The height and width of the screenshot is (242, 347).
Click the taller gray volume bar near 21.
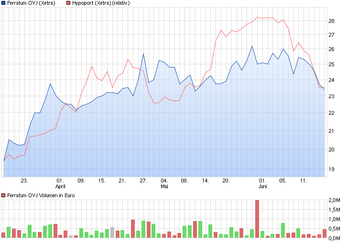click(112, 232)
